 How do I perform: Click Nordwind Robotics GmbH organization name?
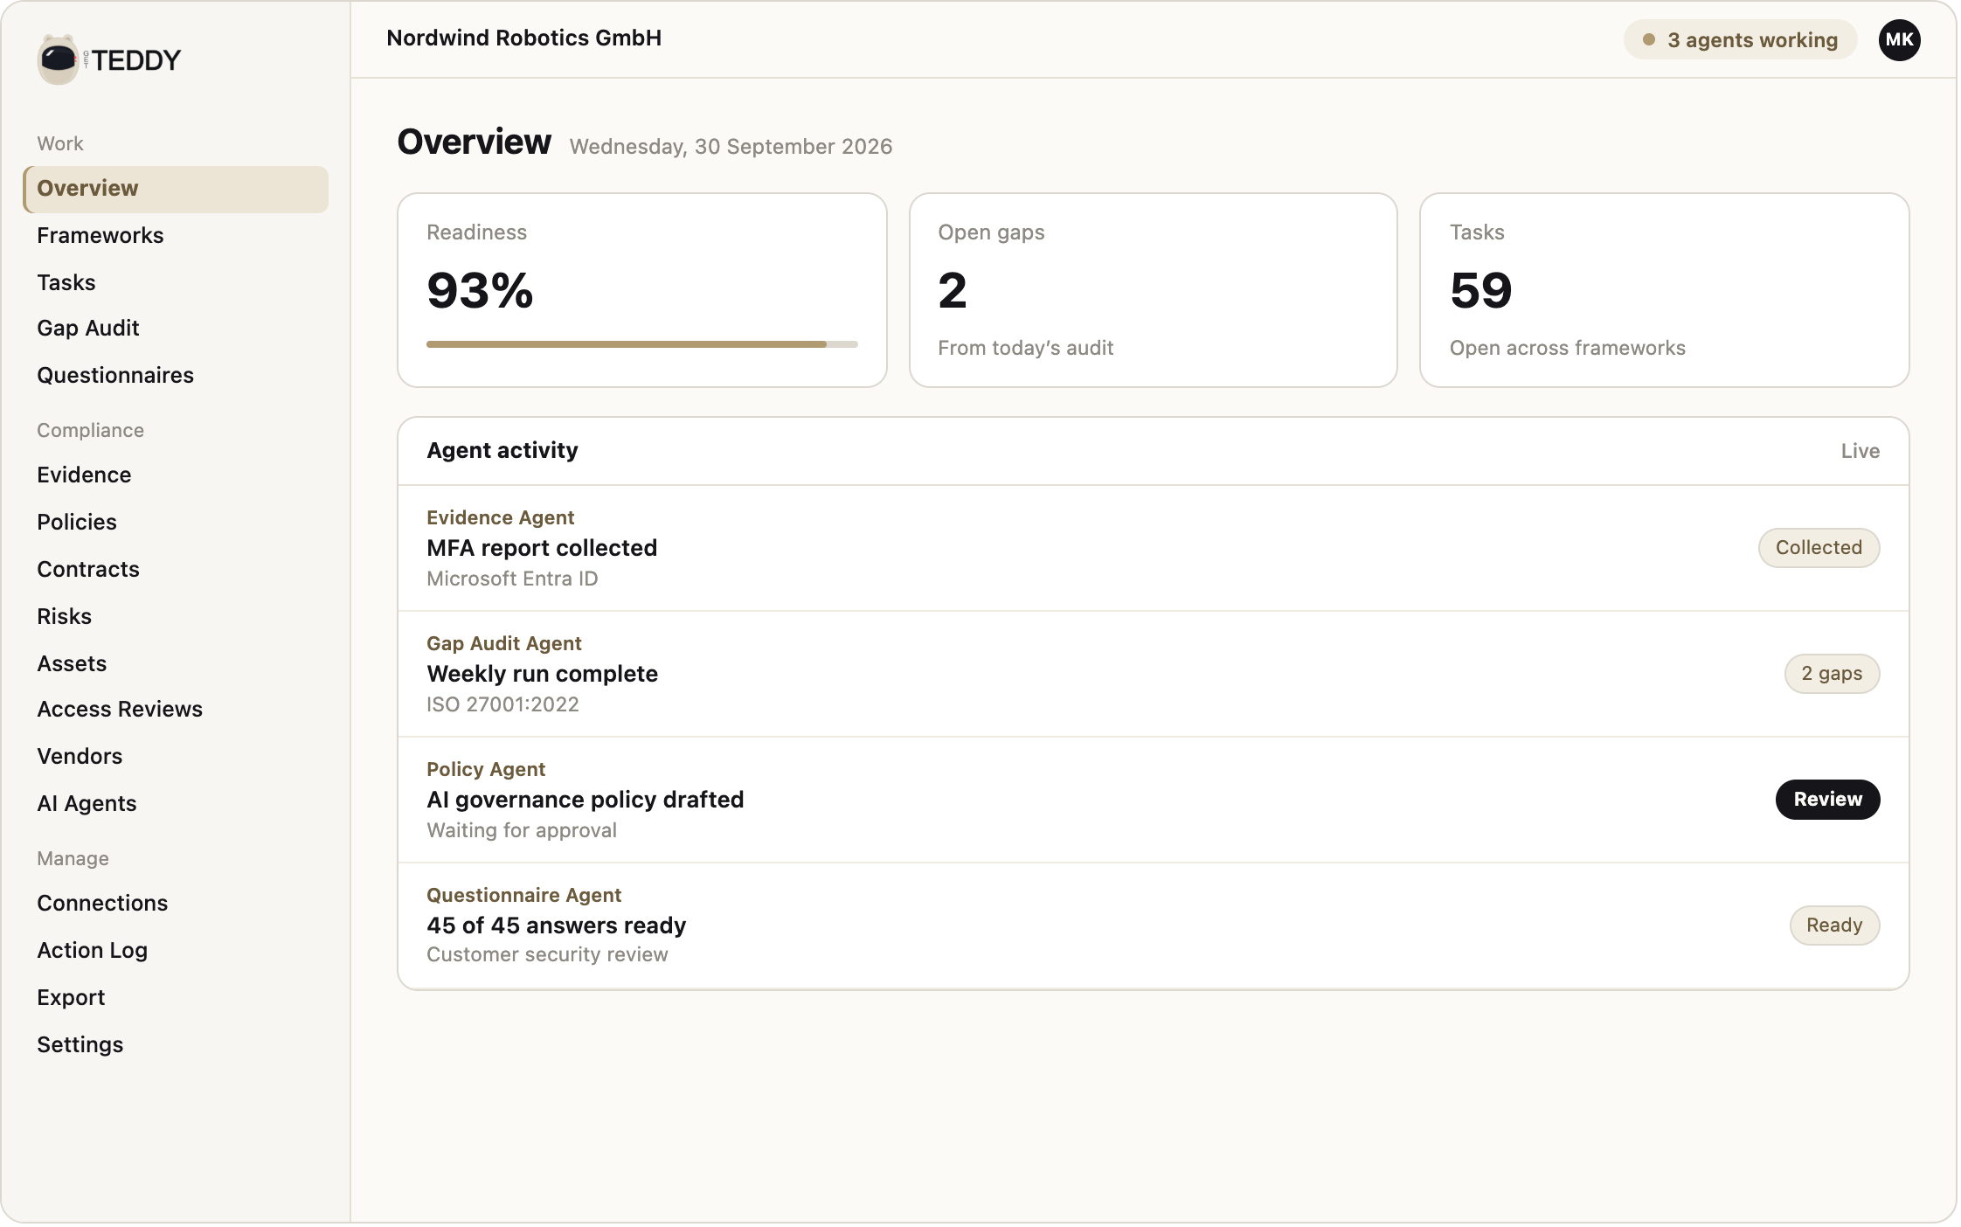click(523, 38)
